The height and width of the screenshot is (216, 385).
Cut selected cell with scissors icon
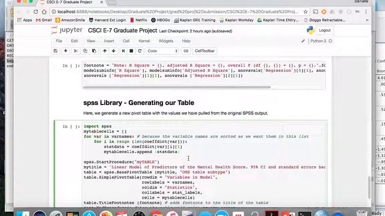pos(76,51)
